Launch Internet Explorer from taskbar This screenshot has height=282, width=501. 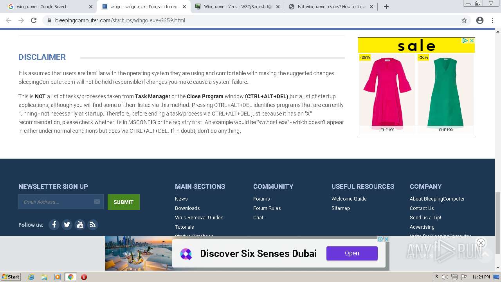pyautogui.click(x=31, y=277)
